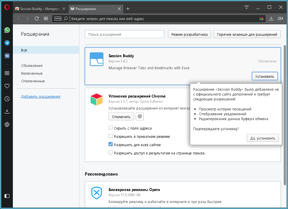288x209 pixels.
Task: Open Telegram messenger in the sidebar
Action: [x=7, y=43]
